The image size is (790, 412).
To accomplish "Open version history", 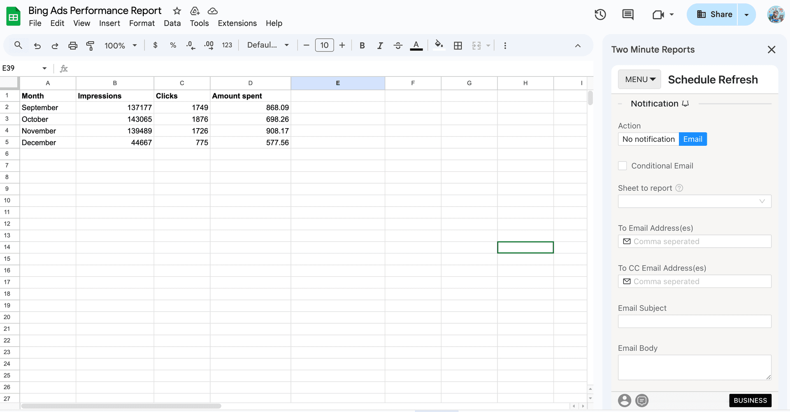I will (x=600, y=14).
